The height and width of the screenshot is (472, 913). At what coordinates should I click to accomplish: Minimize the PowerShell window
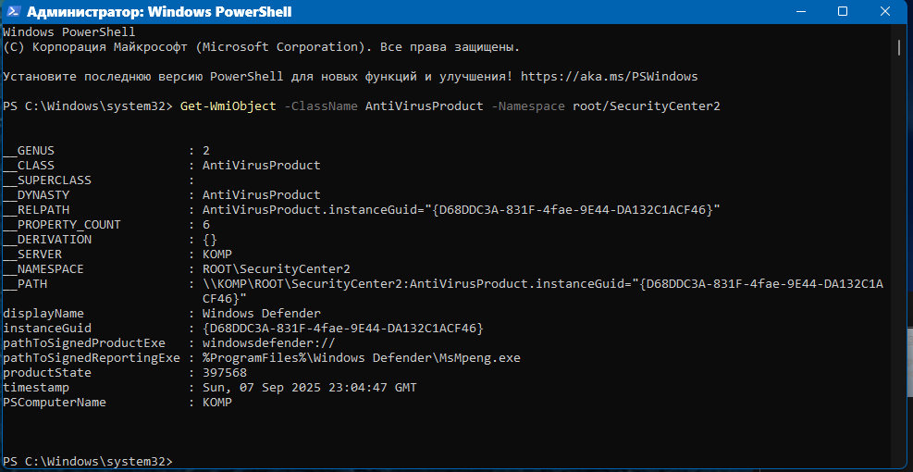799,12
